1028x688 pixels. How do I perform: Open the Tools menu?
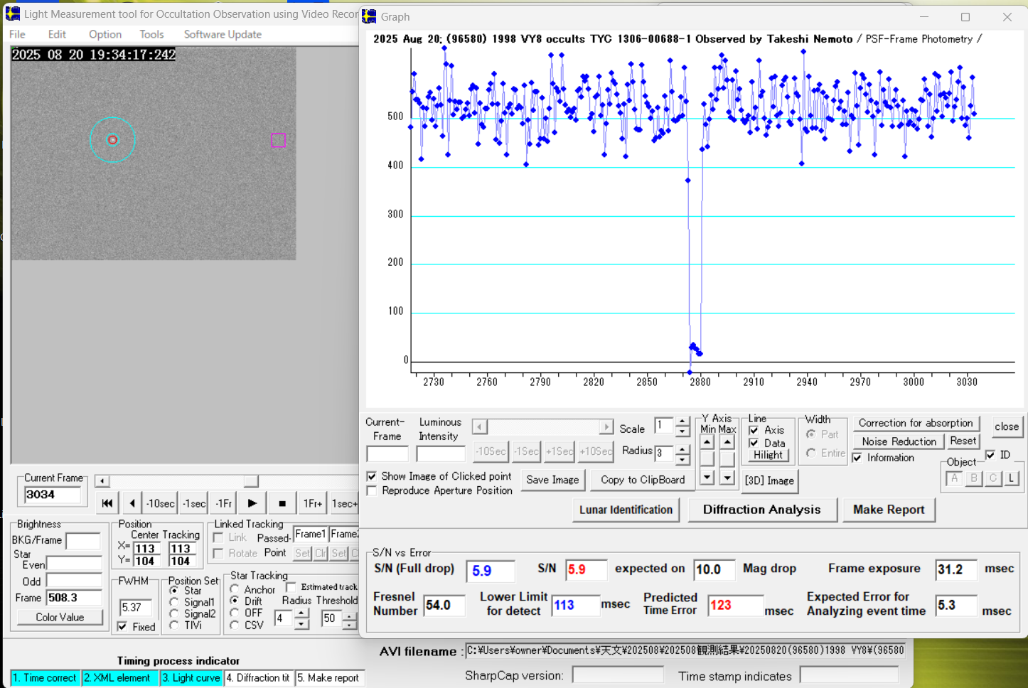pos(151,34)
